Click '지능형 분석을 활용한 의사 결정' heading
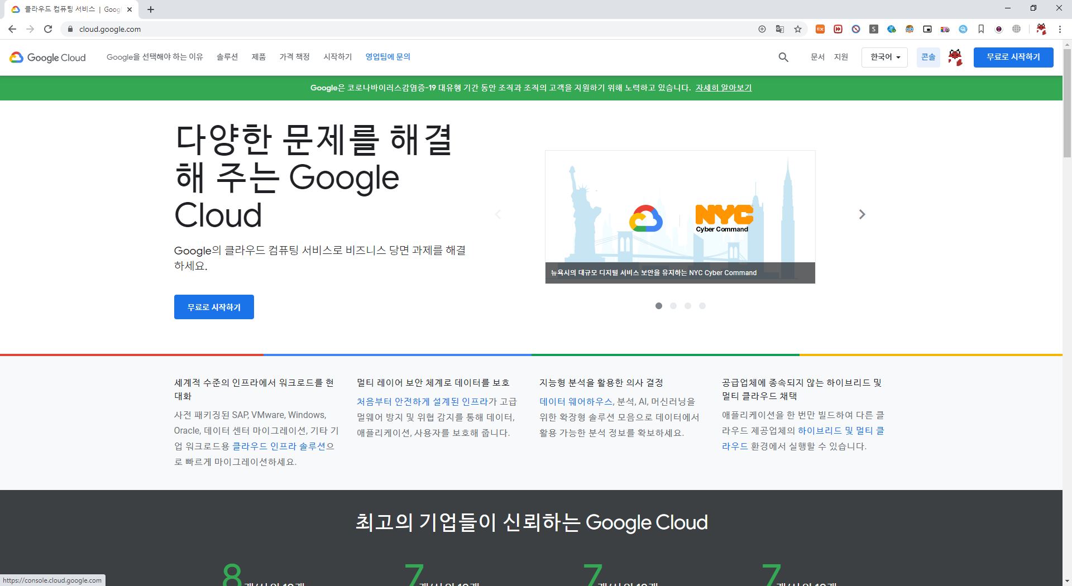 click(601, 383)
